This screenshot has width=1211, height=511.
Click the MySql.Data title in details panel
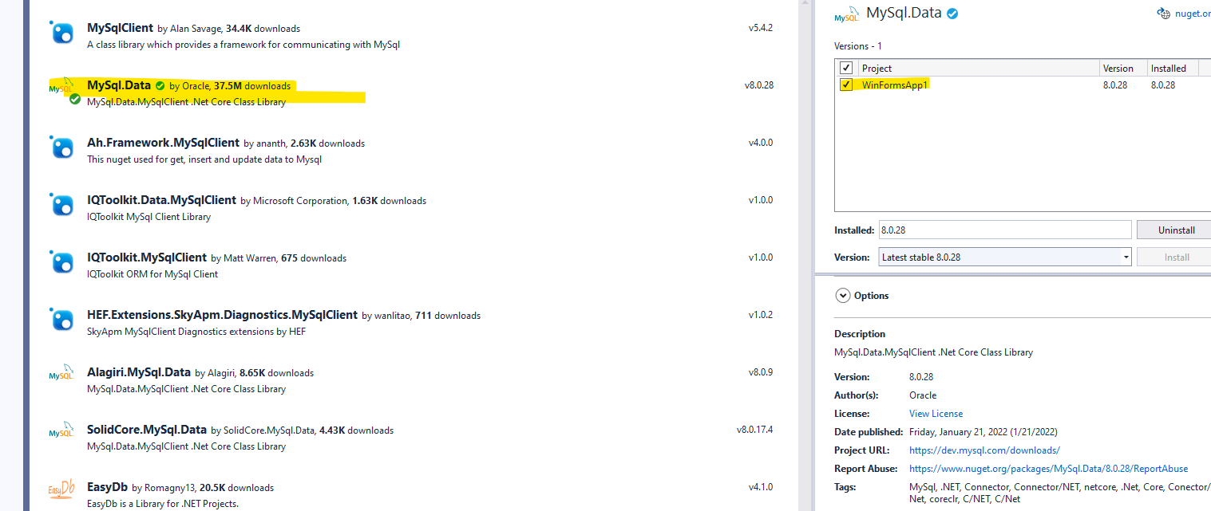pyautogui.click(x=904, y=13)
